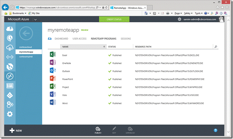Open the Settings gear in Azure sidebar
The image size is (233, 139).
pyautogui.click(x=10, y=114)
